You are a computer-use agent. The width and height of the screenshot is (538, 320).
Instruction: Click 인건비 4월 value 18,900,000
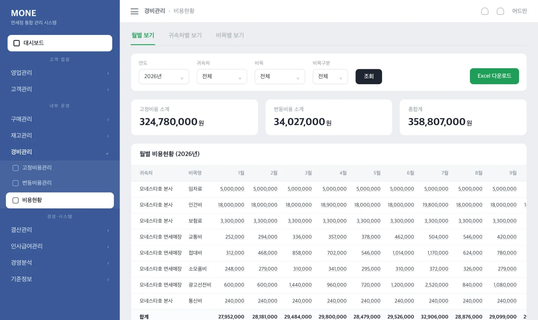click(x=334, y=205)
